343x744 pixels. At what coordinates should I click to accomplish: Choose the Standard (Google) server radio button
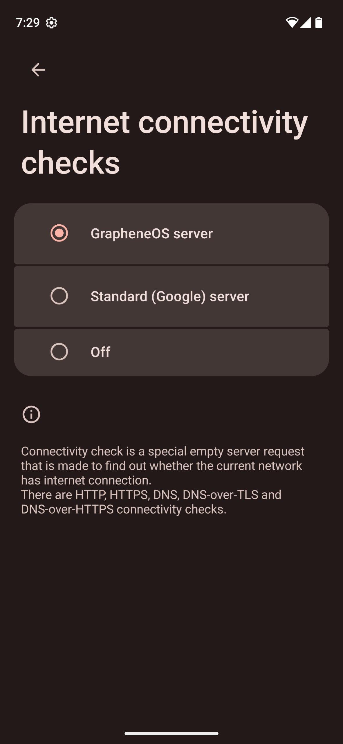pyautogui.click(x=59, y=296)
